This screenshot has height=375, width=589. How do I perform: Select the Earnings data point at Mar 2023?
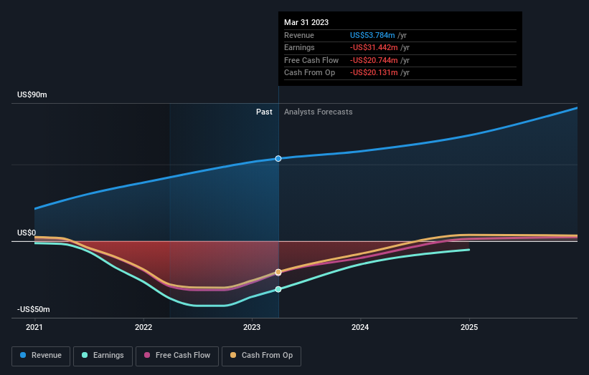click(x=278, y=289)
